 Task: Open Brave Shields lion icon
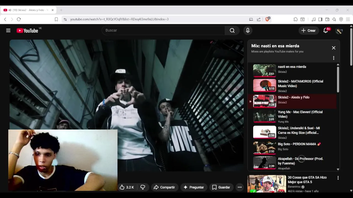tap(267, 19)
